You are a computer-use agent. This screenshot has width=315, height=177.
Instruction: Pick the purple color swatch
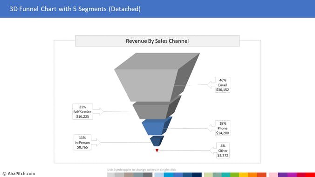(283, 175)
